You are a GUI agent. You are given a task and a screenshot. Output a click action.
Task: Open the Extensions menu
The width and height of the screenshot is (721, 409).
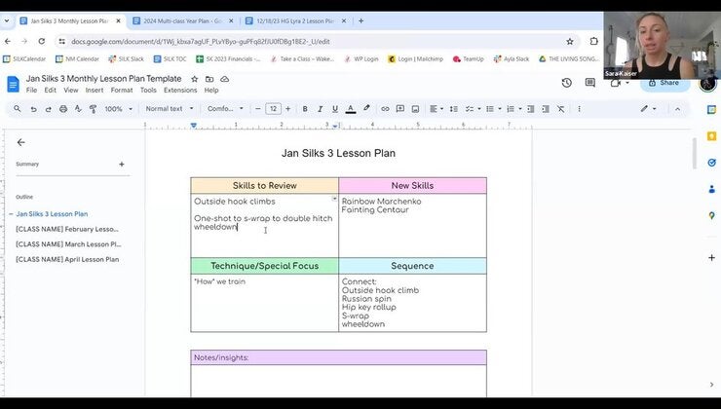pyautogui.click(x=180, y=90)
